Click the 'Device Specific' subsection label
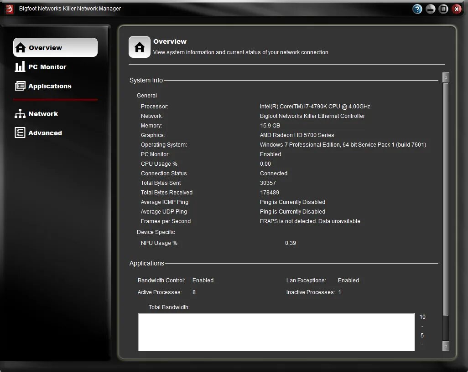Viewport: 468px width, 372px height. [x=156, y=232]
